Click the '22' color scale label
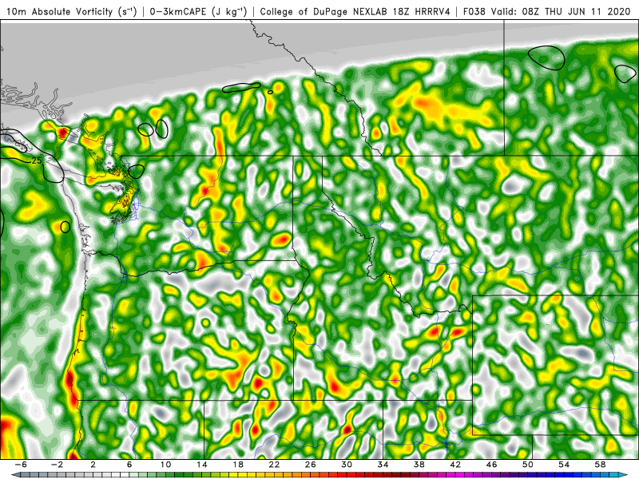 pos(274,465)
